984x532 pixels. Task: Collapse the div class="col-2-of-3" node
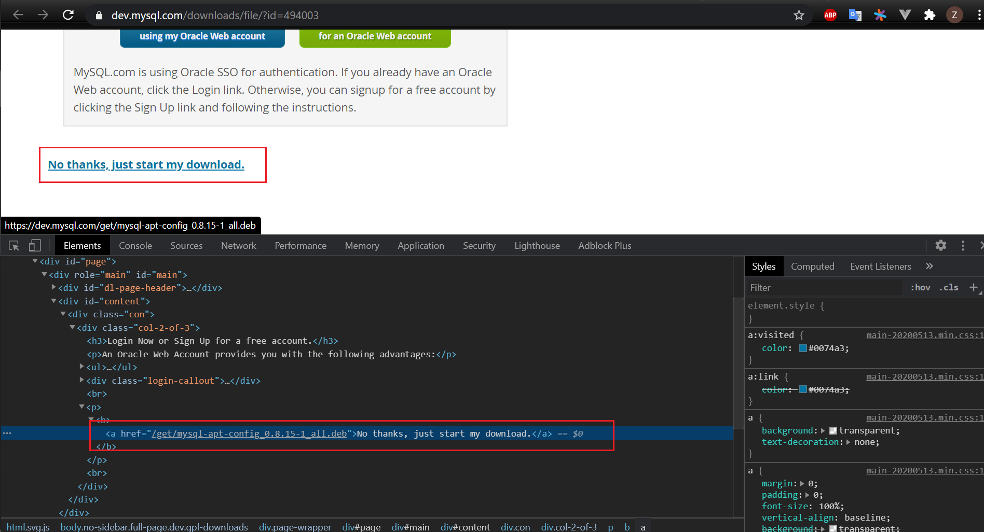tap(72, 327)
